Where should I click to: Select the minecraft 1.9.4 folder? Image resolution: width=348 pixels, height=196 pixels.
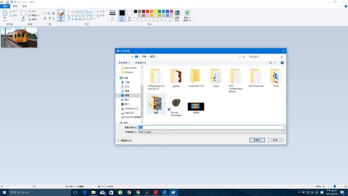point(196,78)
